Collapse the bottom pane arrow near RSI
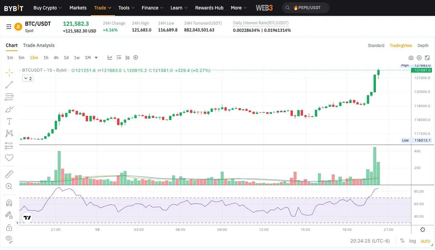The height and width of the screenshot is (250, 435). [x=17, y=223]
